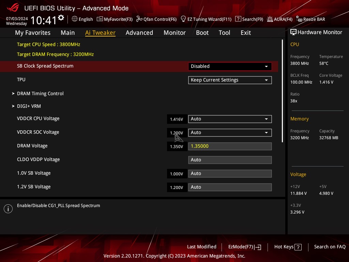Click the VDDCR SOC Voltage label

(x=38, y=132)
